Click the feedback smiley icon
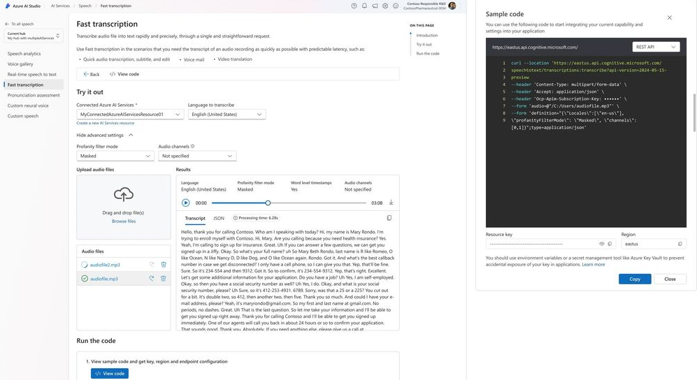The width and height of the screenshot is (697, 380). [x=396, y=6]
